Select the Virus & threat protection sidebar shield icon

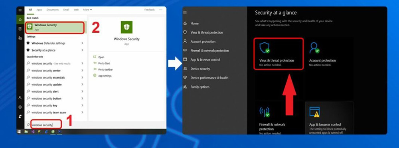(x=185, y=32)
